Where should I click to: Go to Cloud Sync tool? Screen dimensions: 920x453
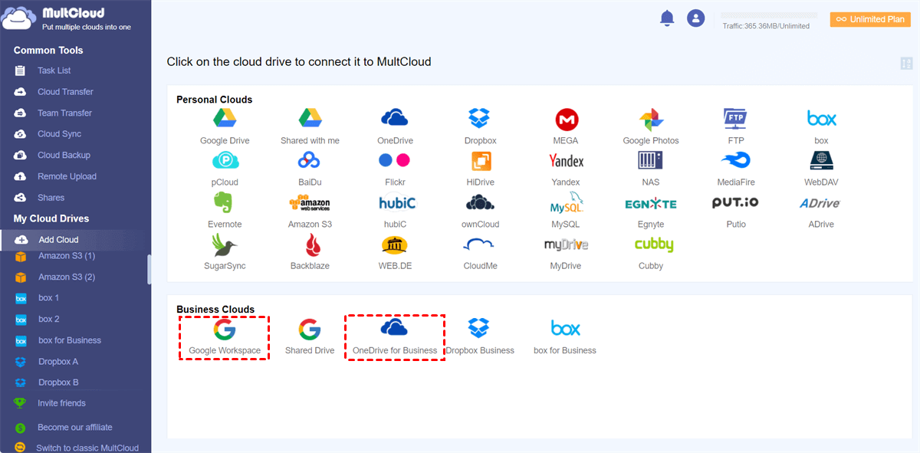click(x=59, y=134)
